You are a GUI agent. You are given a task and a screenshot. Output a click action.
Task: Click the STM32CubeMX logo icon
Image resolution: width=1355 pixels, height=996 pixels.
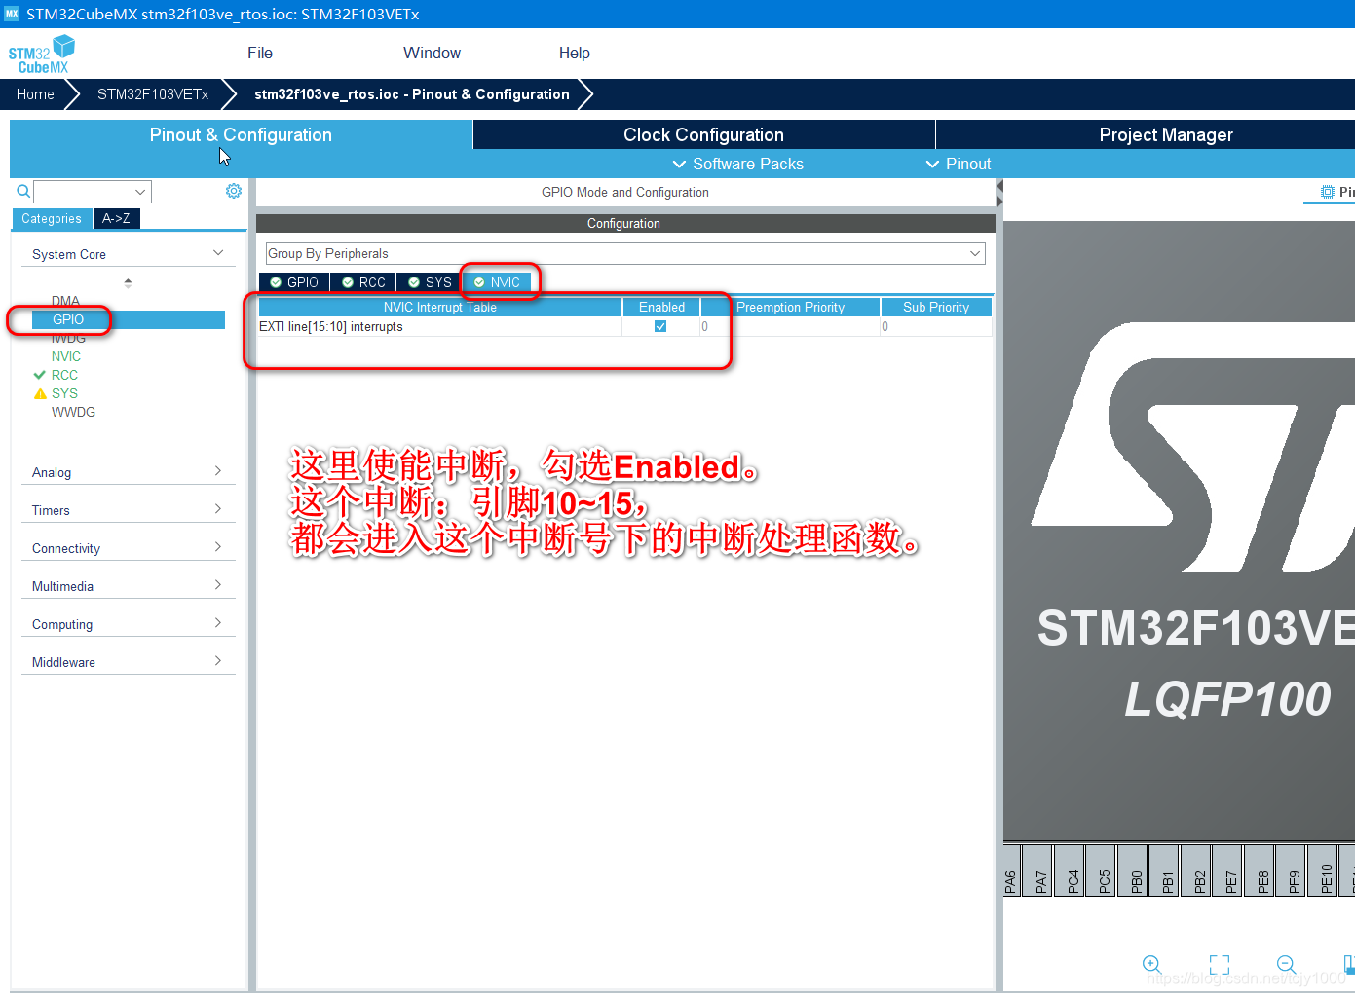[41, 55]
